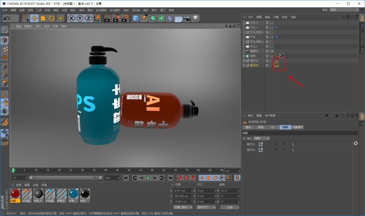Toggle Autokeying in the timeline controls
The width and height of the screenshot is (365, 216).
click(x=186, y=178)
